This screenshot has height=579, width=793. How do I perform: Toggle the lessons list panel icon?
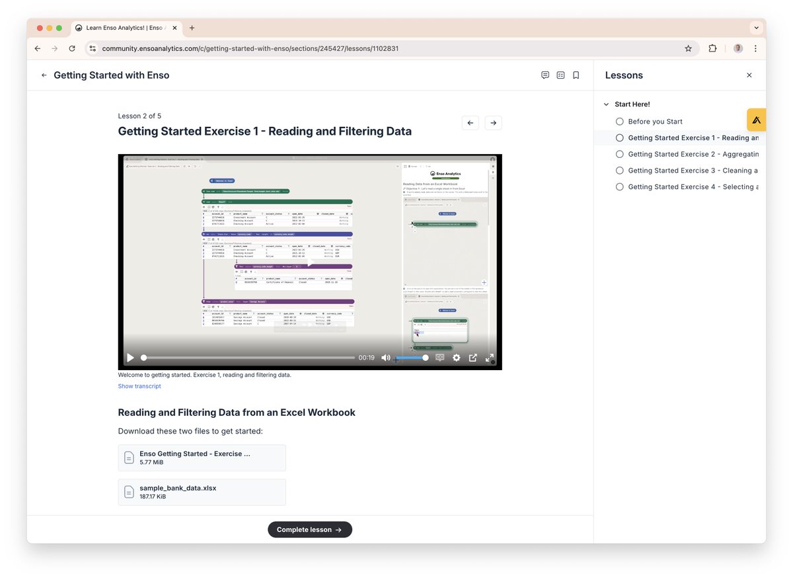click(x=560, y=75)
